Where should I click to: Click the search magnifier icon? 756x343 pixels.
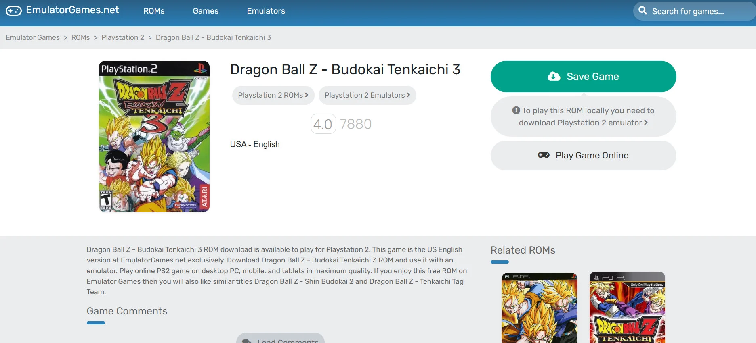[x=643, y=11]
